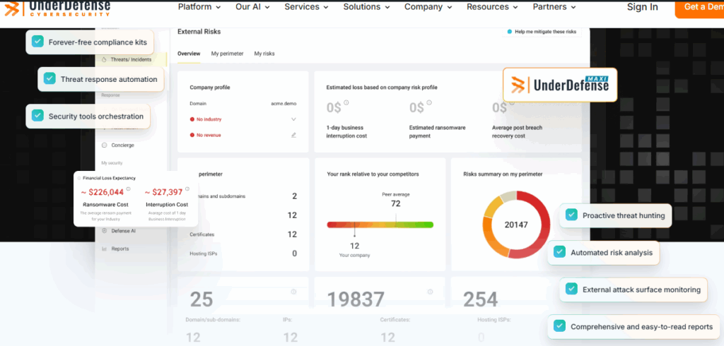This screenshot has height=346, width=724.
Task: Switch to the My risks tab
Action: click(264, 54)
